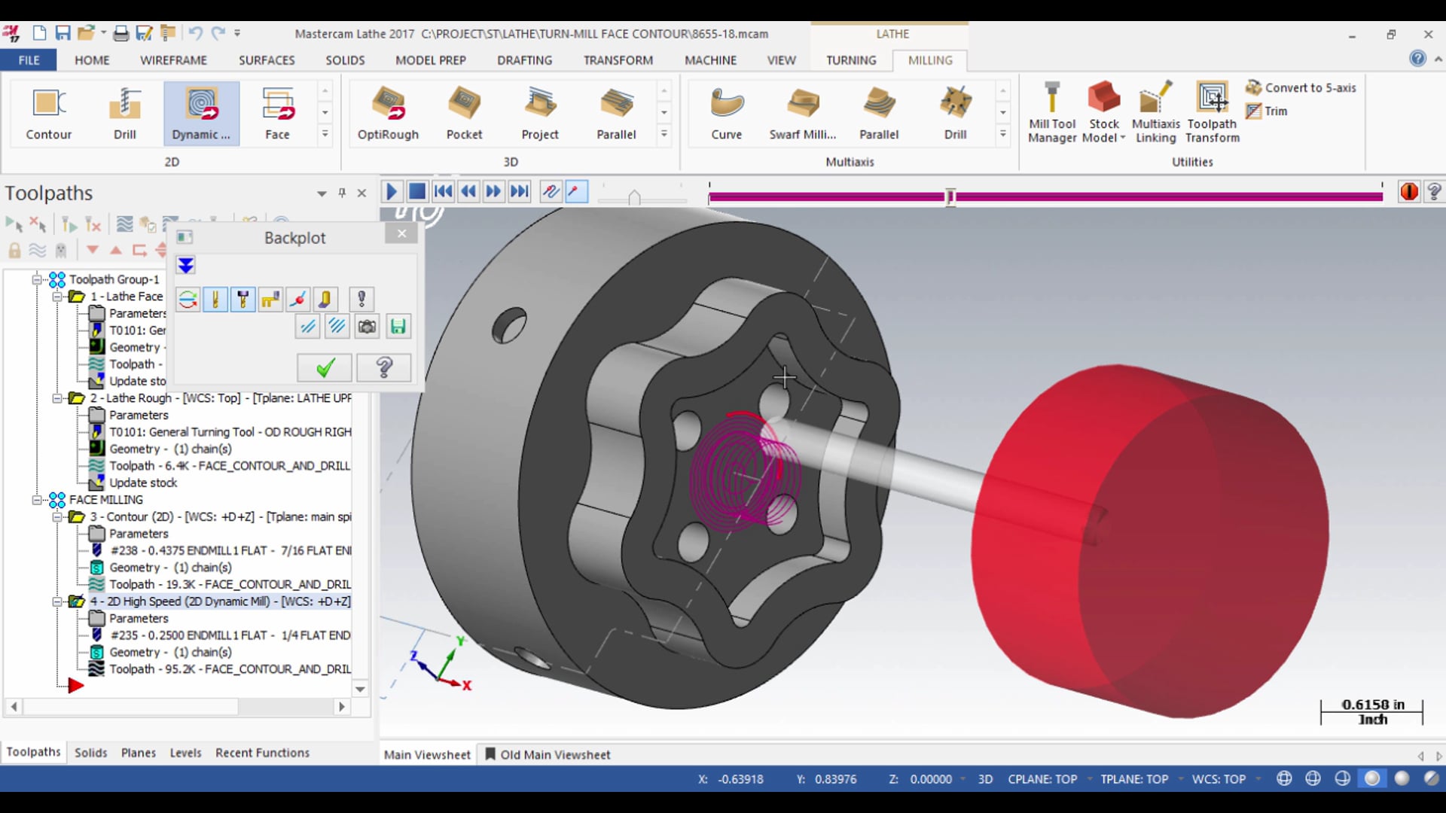1446x813 pixels.
Task: Click the WCS: TOP status entry
Action: pos(1218,779)
